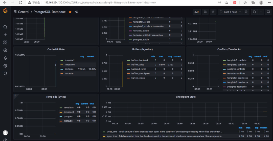Reload the page in the browser
This screenshot has width=273, height=141.
click(20, 3)
